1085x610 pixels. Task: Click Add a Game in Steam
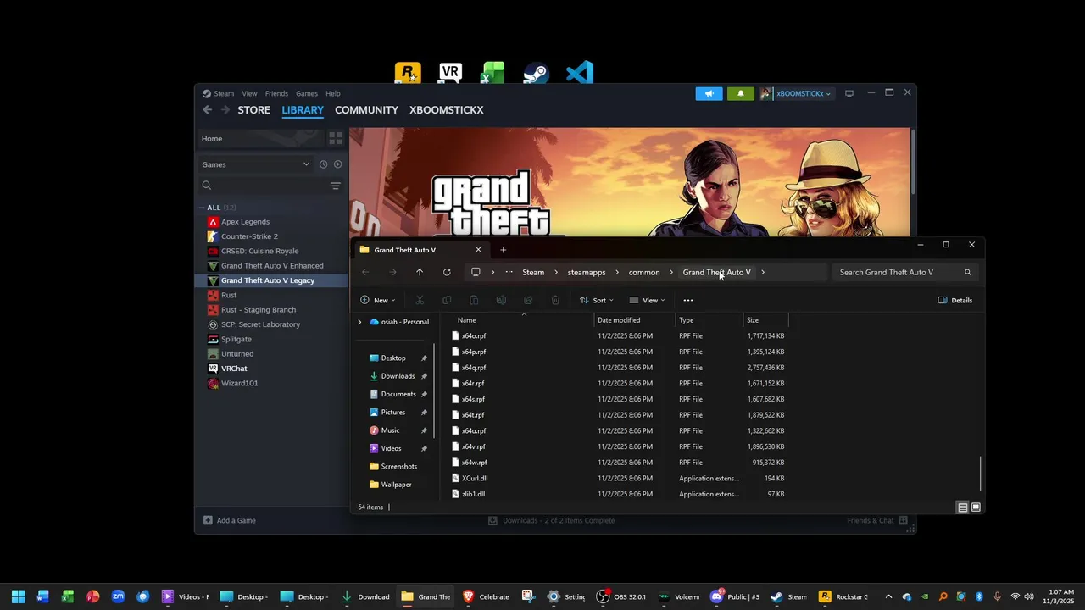pyautogui.click(x=230, y=520)
